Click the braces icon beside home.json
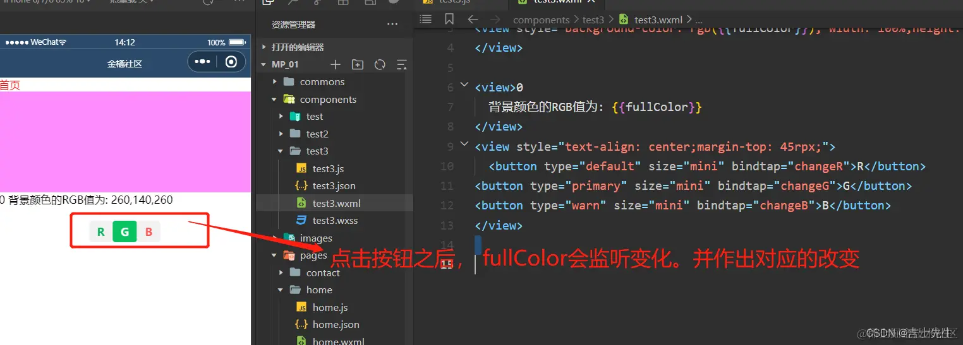This screenshot has height=345, width=963. click(x=301, y=324)
